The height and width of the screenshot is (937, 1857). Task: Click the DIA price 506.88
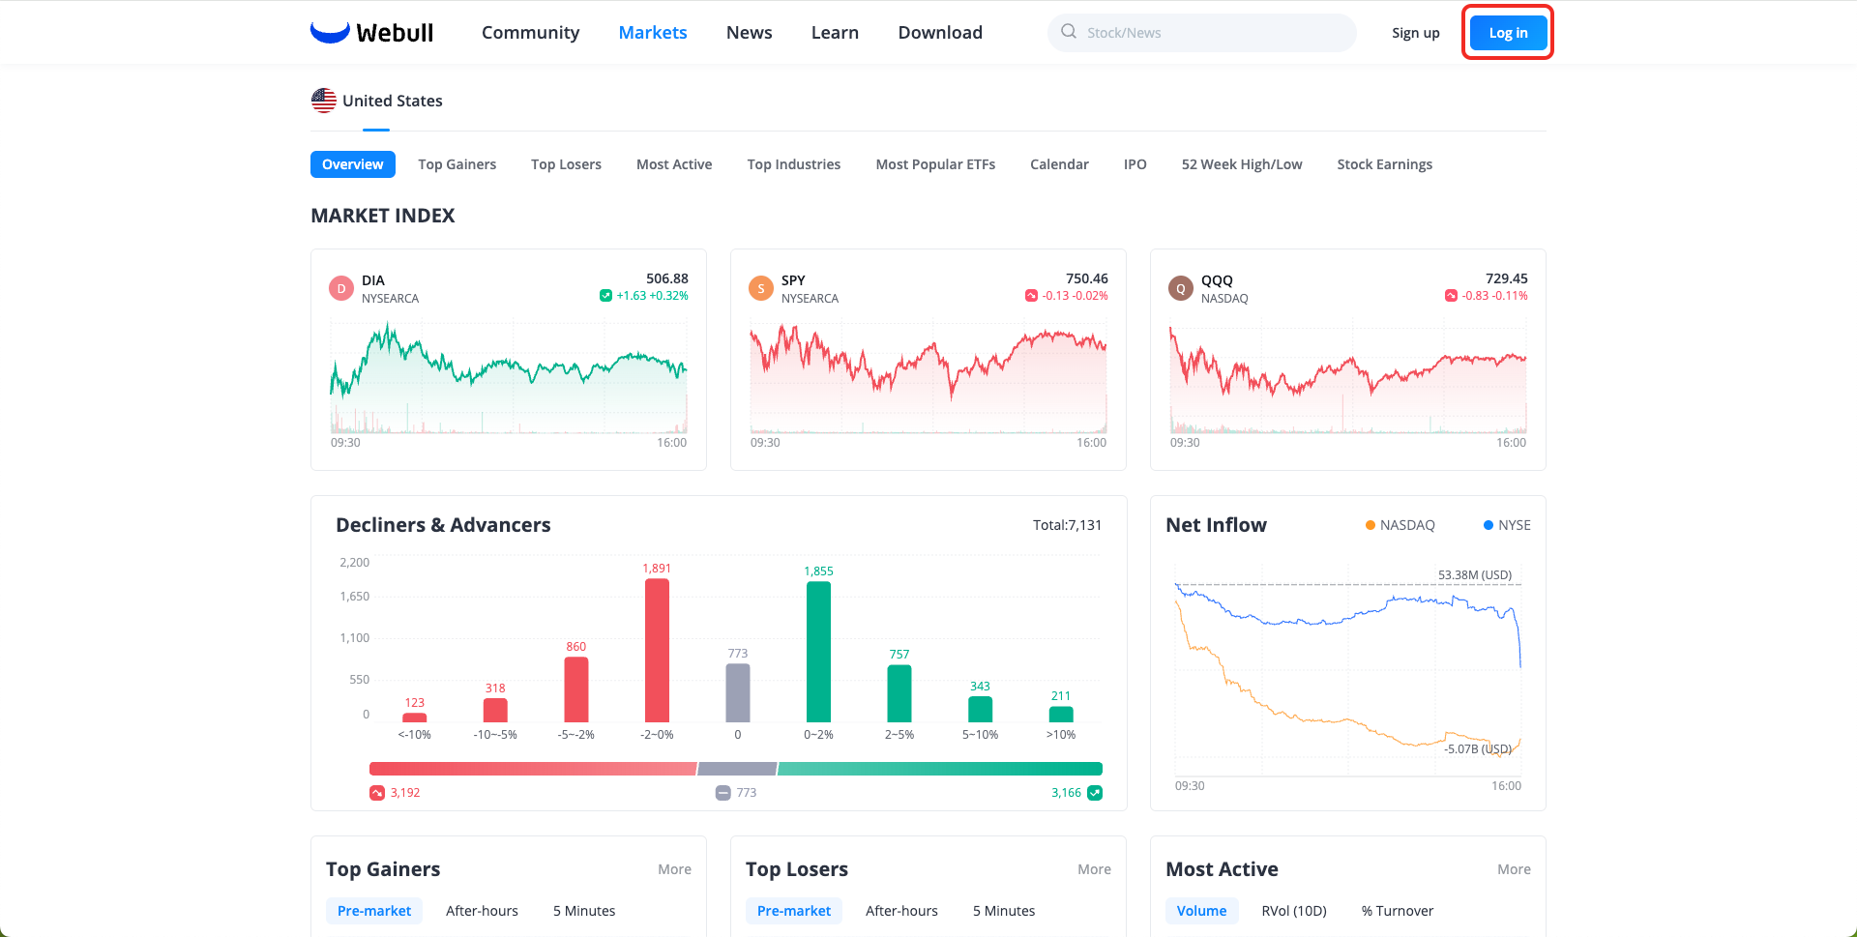tap(667, 278)
